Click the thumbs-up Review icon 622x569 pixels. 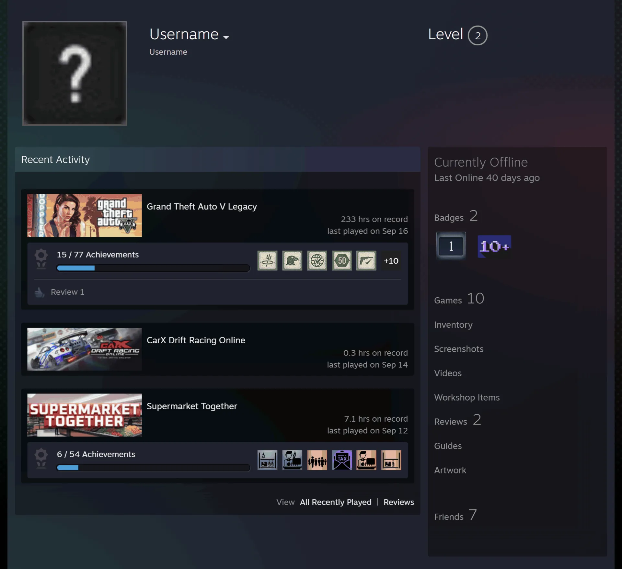39,292
